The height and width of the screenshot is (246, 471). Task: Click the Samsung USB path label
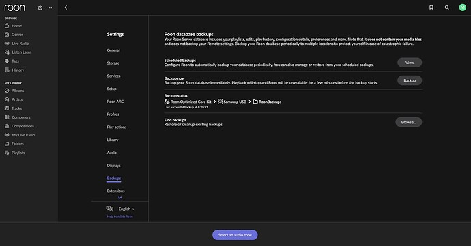(235, 102)
